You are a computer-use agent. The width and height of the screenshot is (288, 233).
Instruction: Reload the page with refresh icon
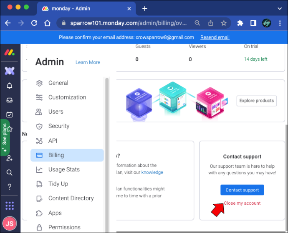tap(34, 23)
